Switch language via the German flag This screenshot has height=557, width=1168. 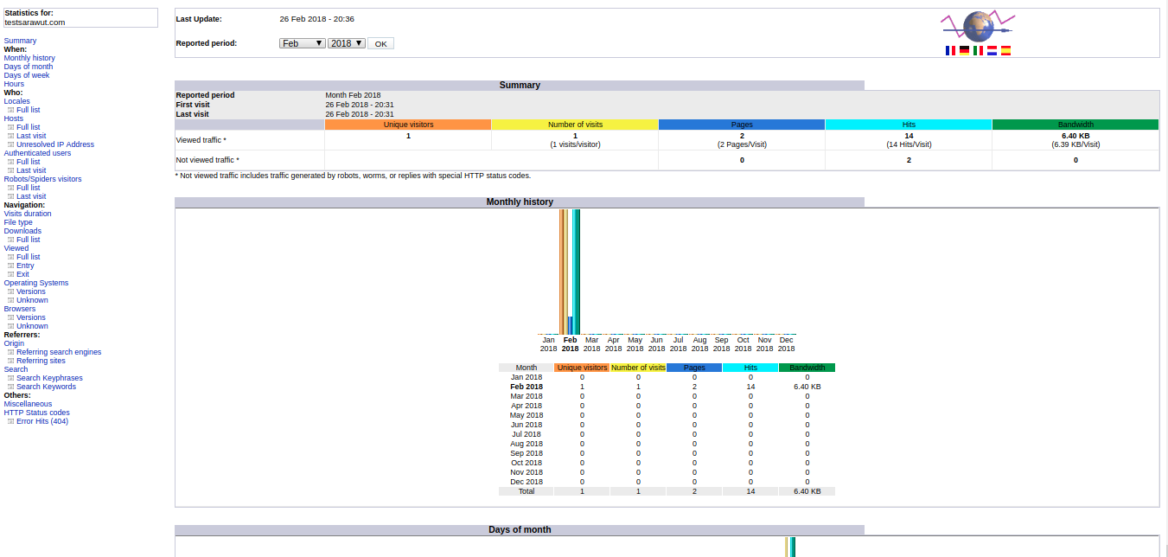964,51
